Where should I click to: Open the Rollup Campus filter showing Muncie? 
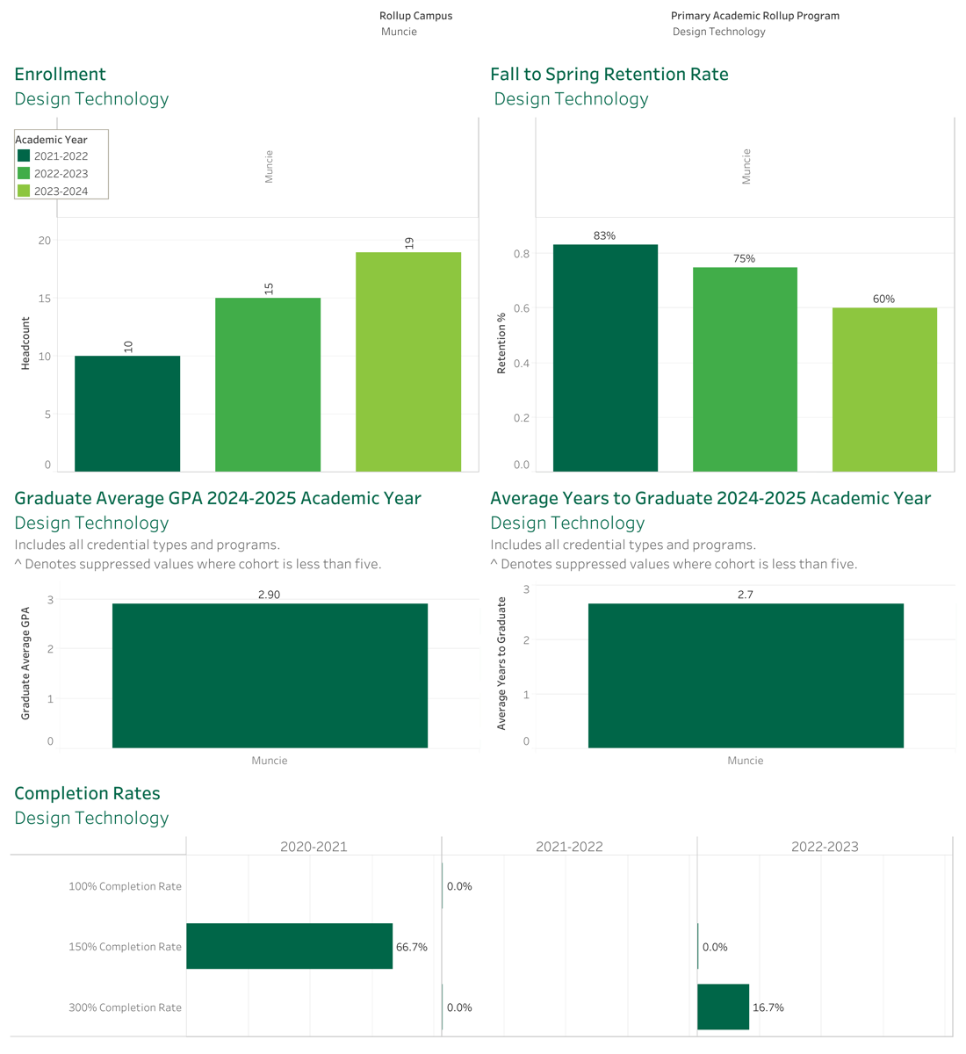(x=399, y=32)
